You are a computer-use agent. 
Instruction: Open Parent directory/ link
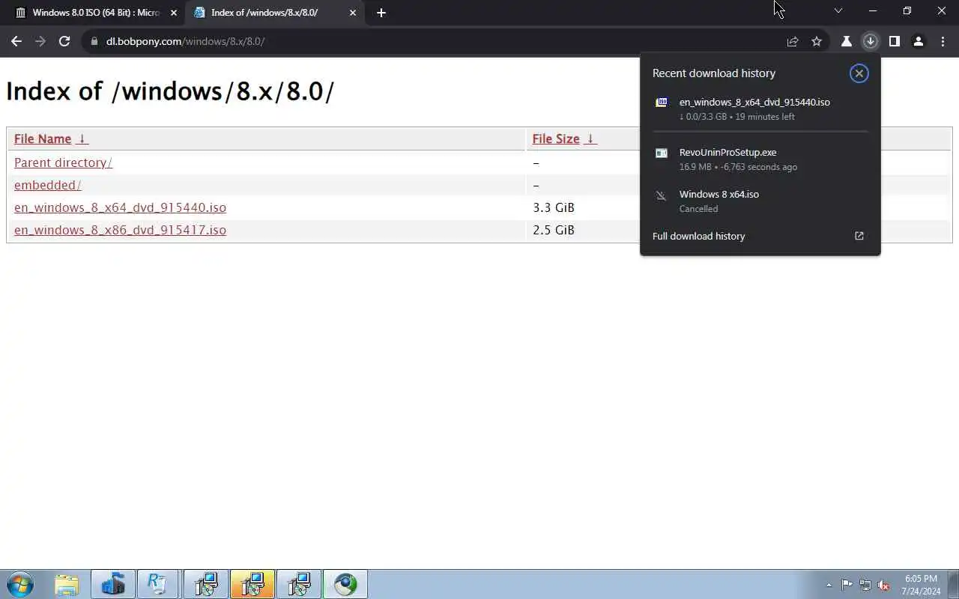click(63, 162)
